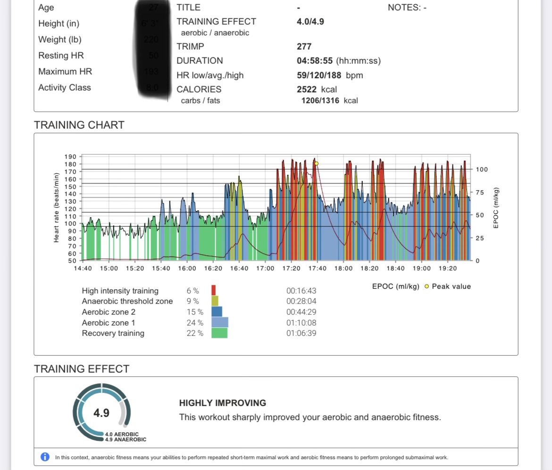Toggle the EPOC (ml/kg) overlay legend

(396, 286)
